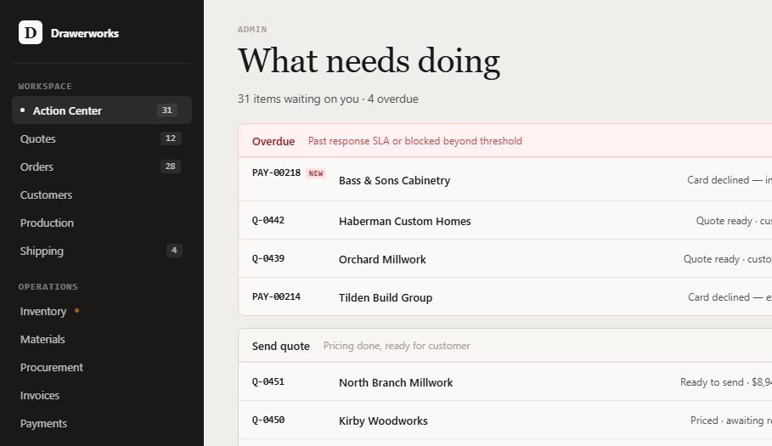Click the OPERATIONS sidebar heading

pyautogui.click(x=48, y=286)
